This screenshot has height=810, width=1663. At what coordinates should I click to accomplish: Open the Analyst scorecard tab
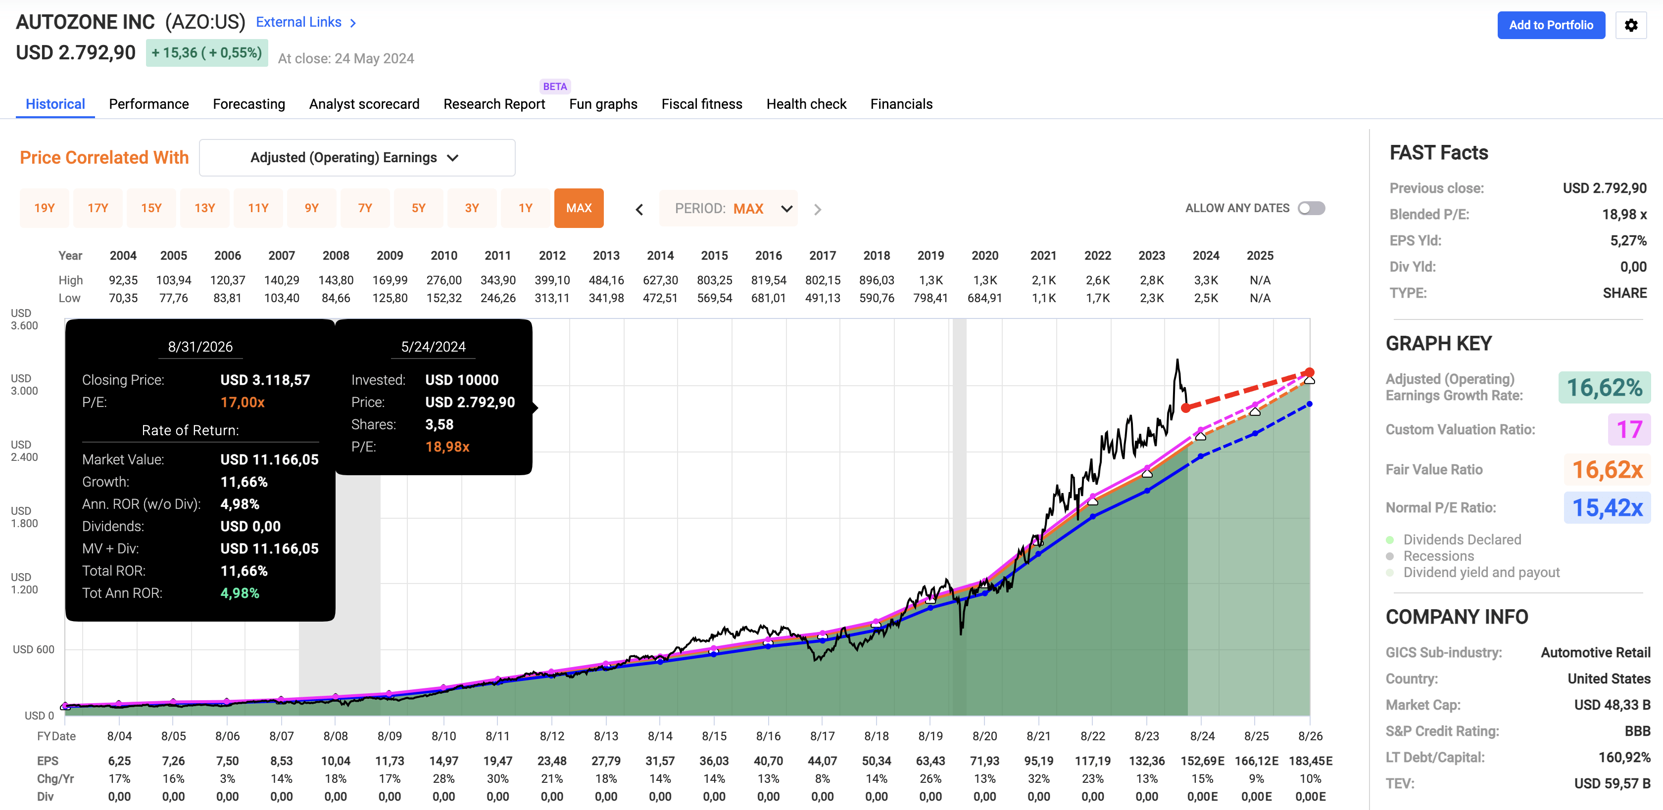coord(364,104)
